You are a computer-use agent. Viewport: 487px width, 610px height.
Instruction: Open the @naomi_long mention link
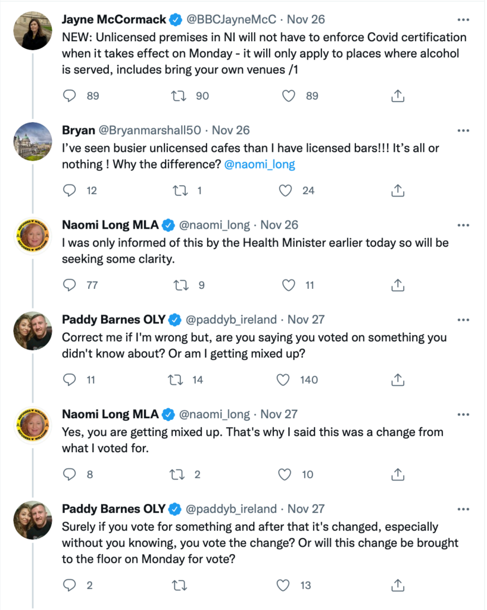coord(260,164)
